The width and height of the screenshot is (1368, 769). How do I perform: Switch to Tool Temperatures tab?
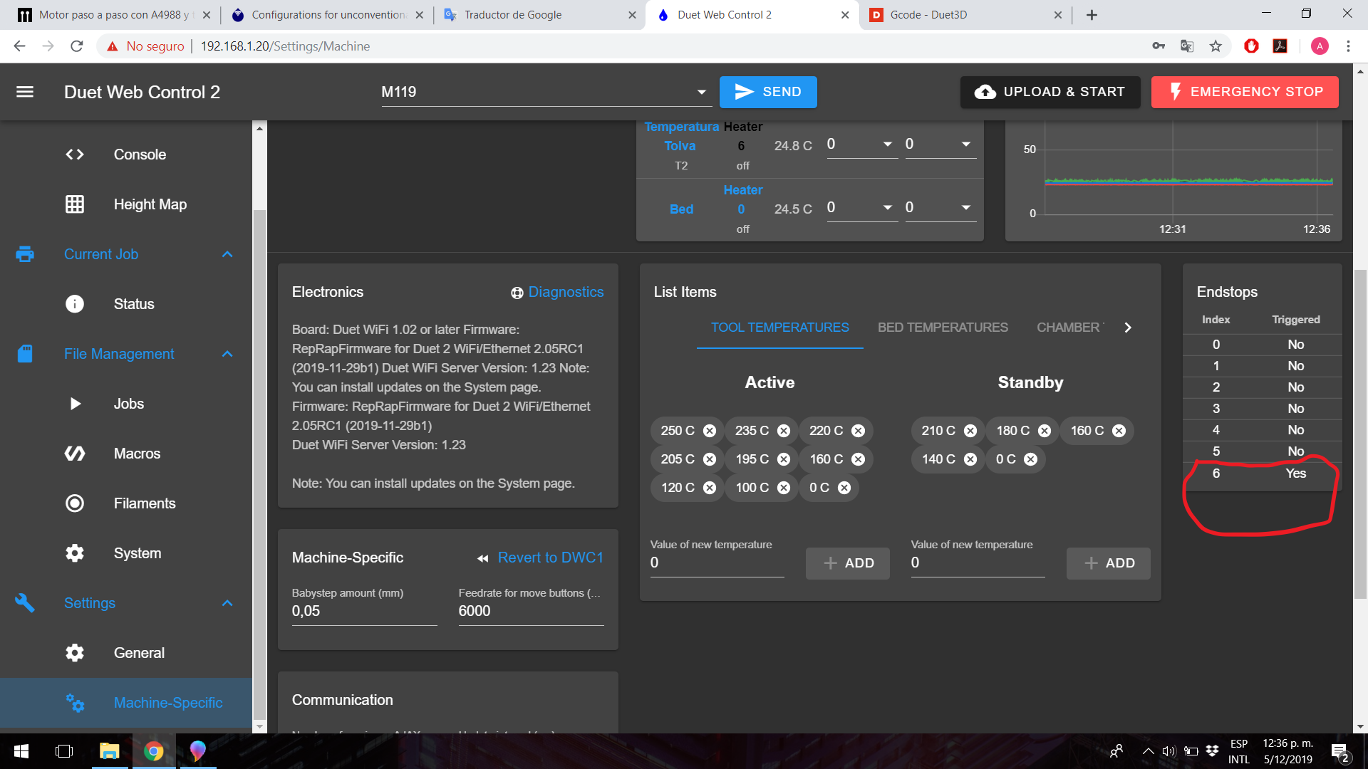[x=779, y=328]
